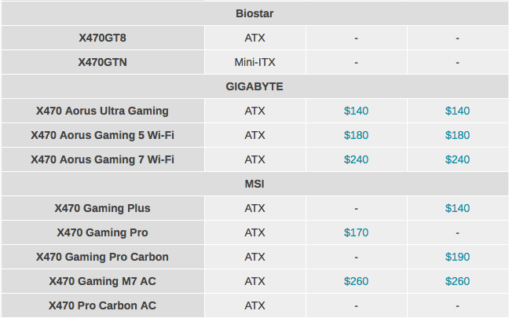Click the GIGABYTE section header row
Viewport: 509px width, 318px height.
click(255, 86)
